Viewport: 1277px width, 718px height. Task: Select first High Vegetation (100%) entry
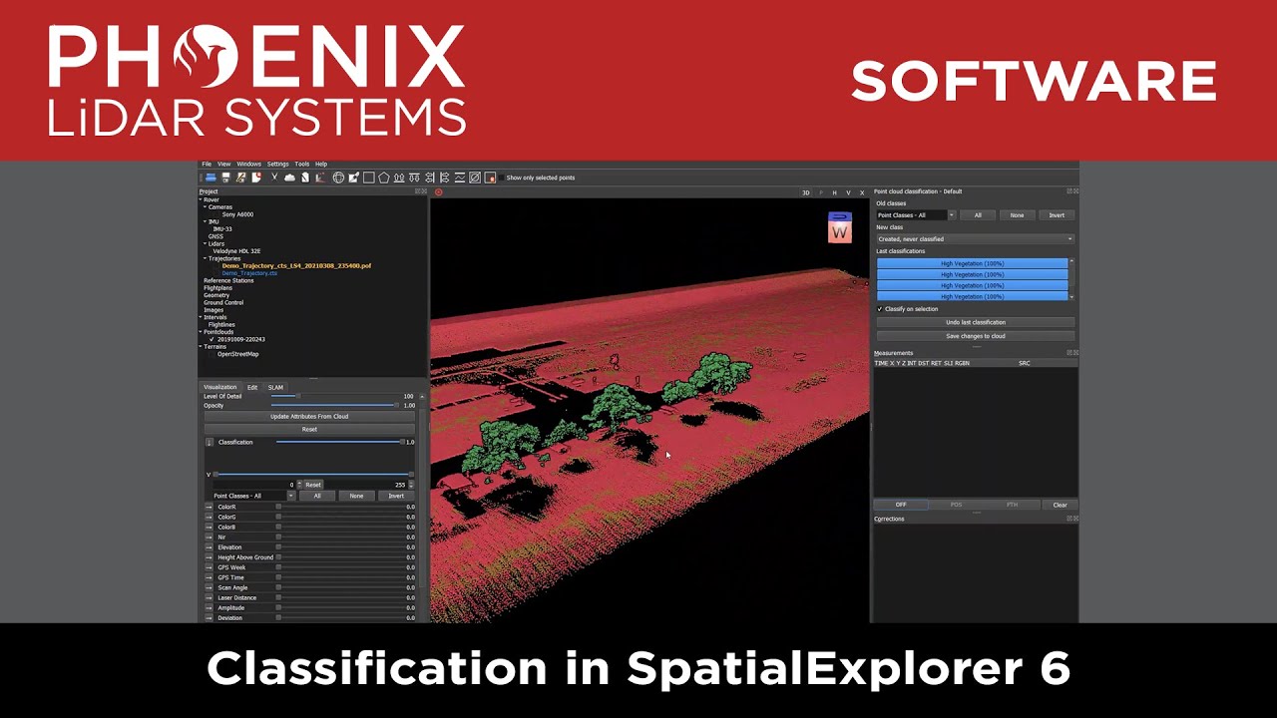pos(972,263)
